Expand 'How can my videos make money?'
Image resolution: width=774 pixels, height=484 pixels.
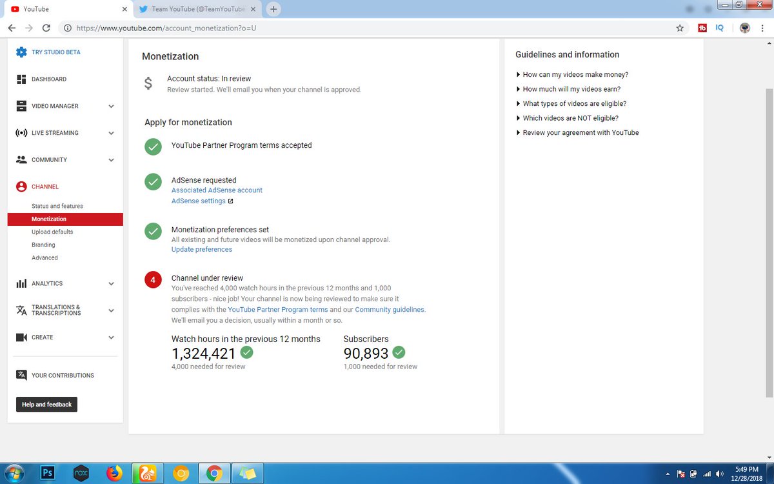572,75
